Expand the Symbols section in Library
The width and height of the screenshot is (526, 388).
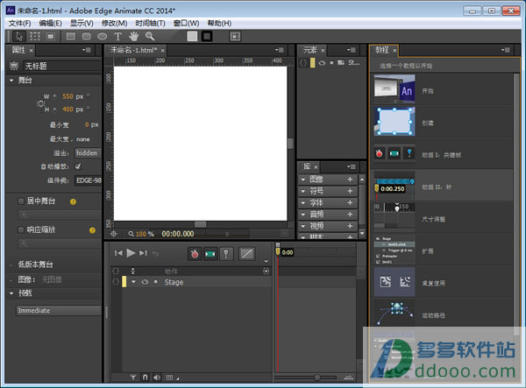click(303, 191)
